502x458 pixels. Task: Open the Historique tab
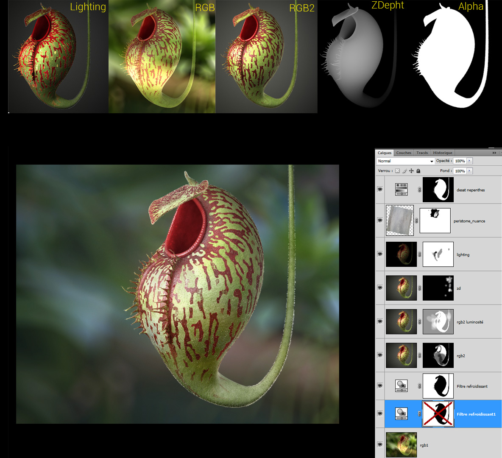(443, 153)
